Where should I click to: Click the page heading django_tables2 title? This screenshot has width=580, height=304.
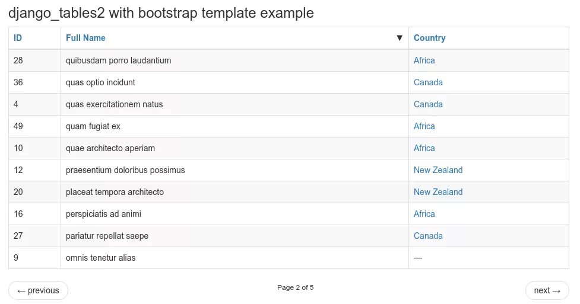161,13
